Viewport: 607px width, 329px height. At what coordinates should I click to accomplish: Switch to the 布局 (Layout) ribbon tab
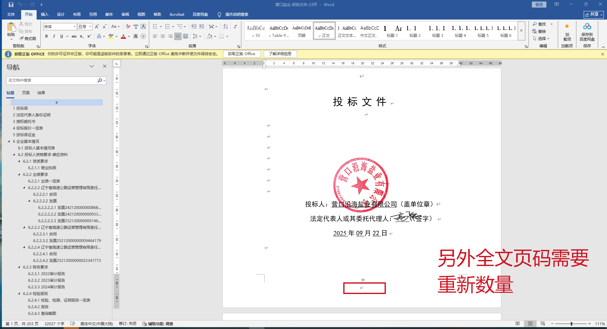click(x=77, y=14)
